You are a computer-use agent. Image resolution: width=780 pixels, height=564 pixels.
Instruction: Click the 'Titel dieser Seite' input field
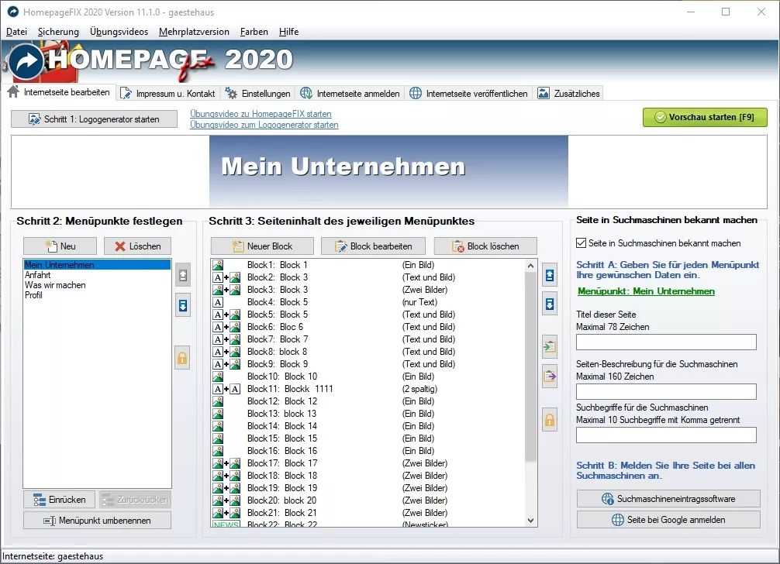[666, 342]
